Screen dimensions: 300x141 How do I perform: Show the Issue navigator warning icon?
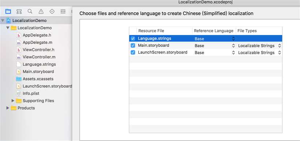point(41,12)
